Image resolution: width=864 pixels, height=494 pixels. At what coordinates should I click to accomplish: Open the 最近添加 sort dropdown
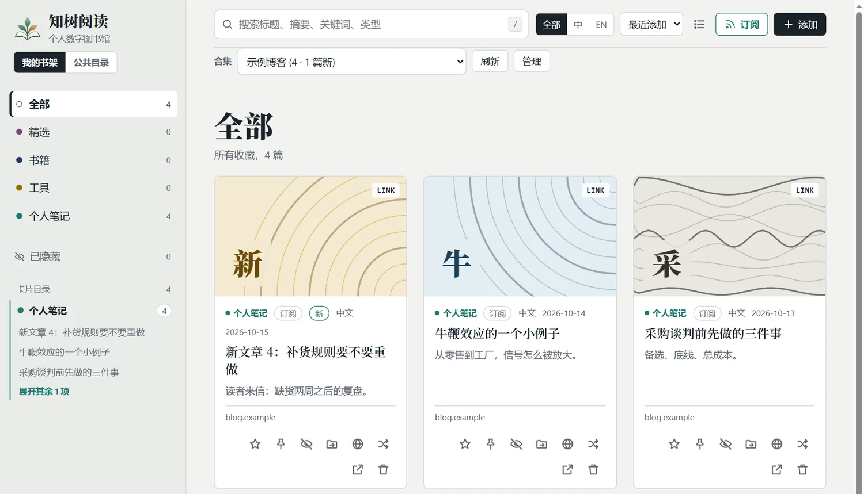click(651, 24)
